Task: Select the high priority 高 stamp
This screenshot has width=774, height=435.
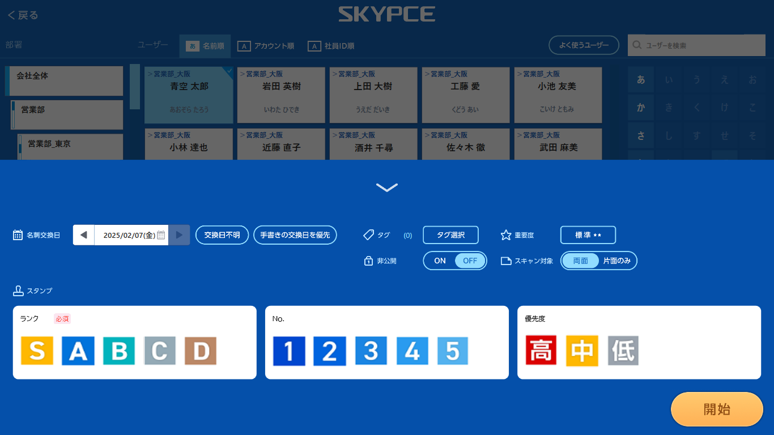Action: (541, 351)
